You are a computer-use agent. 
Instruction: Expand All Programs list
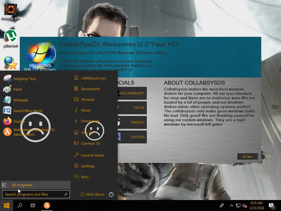click(35, 185)
